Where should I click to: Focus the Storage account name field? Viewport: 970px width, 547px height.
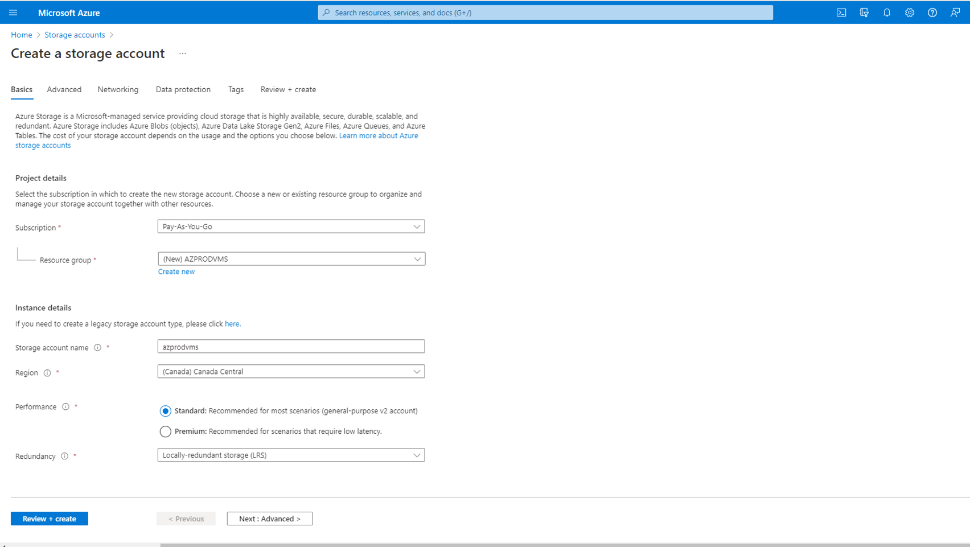pyautogui.click(x=291, y=347)
